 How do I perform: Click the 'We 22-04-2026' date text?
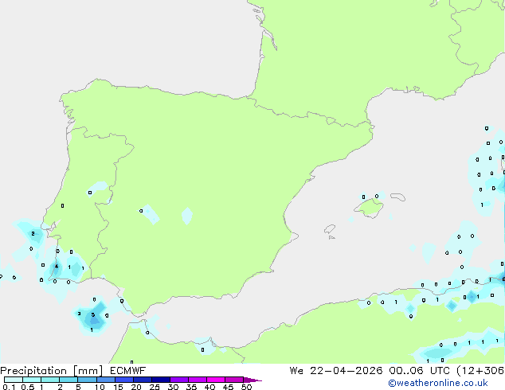point(336,371)
